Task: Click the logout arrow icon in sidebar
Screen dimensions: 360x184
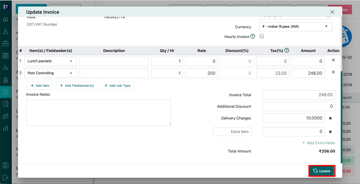Action: pos(6,177)
